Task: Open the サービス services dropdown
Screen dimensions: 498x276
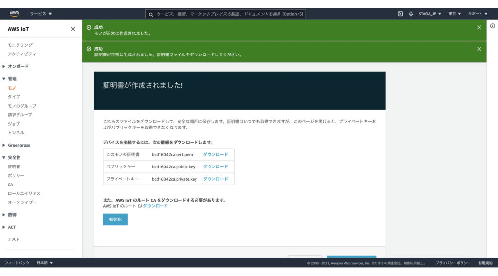Action: (x=41, y=14)
